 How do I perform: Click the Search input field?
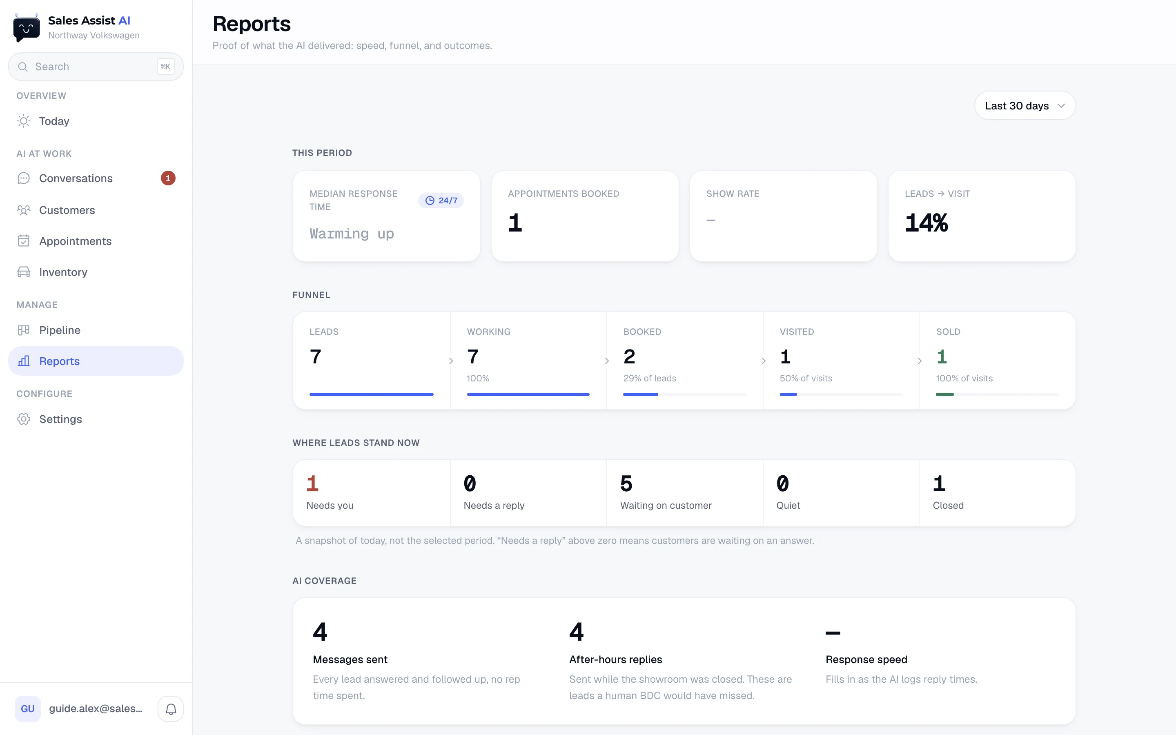pyautogui.click(x=96, y=67)
